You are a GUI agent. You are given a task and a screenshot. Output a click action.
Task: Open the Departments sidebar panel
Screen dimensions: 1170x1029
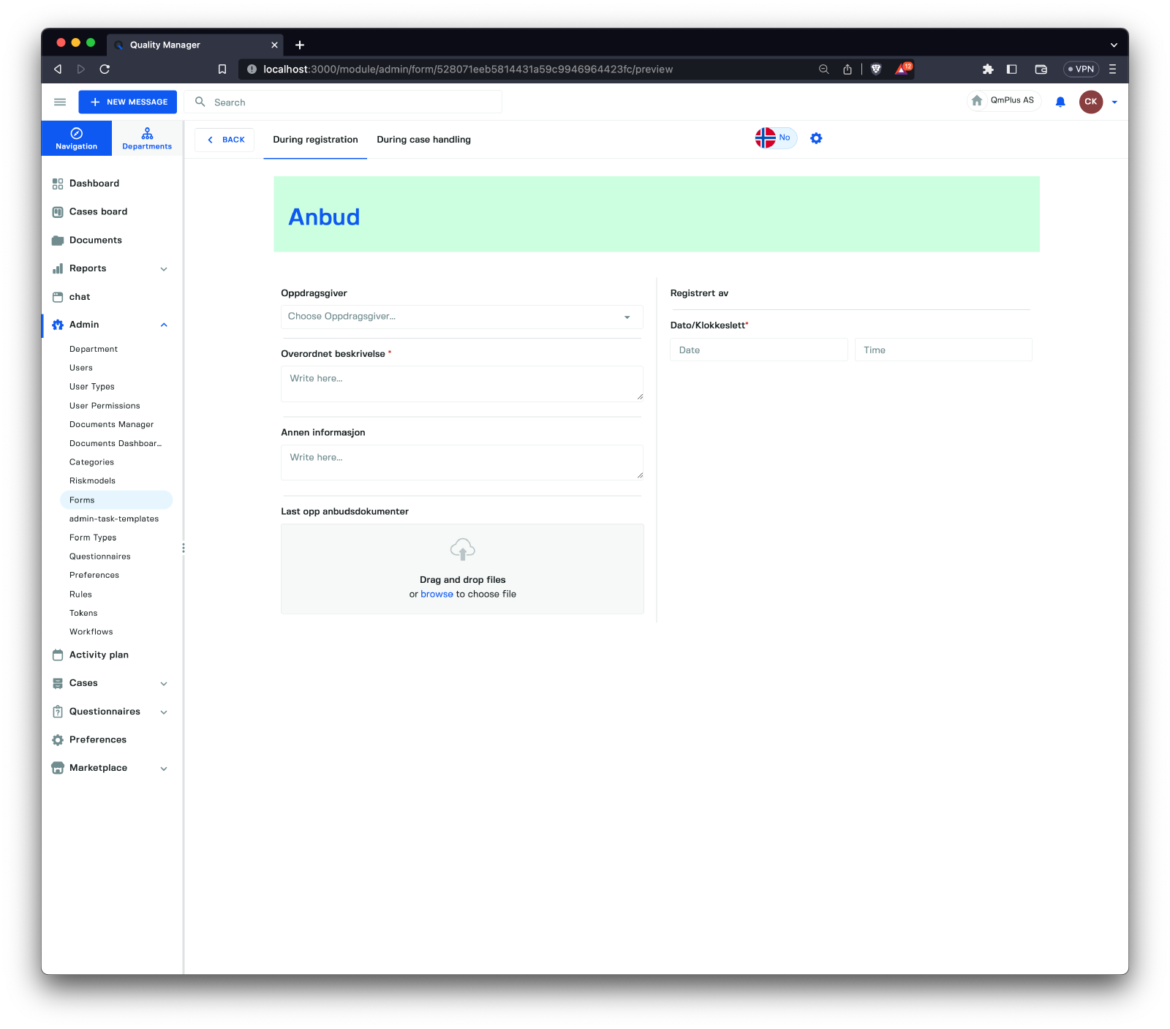(147, 138)
